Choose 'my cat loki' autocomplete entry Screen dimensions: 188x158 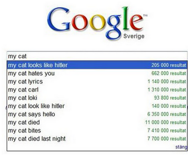coord(97,98)
